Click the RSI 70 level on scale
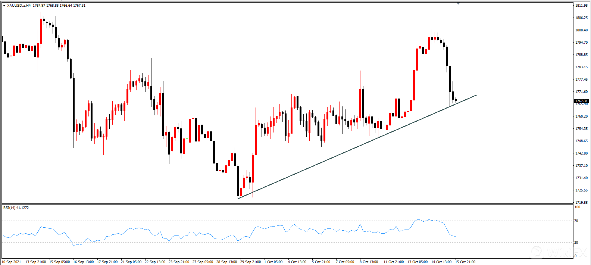The image size is (591, 265). [576, 221]
